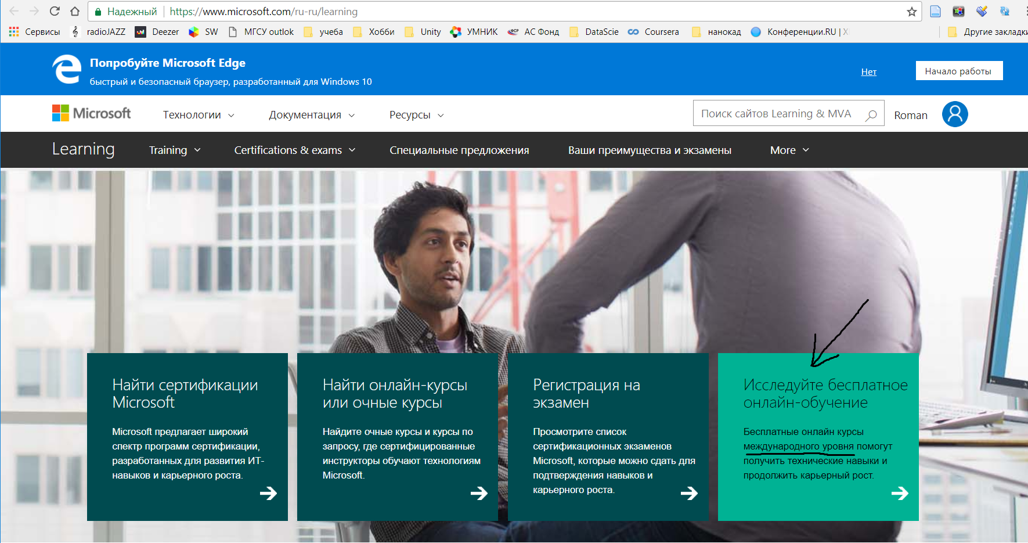The height and width of the screenshot is (543, 1028).
Task: Open the Найти онлайн-курсы или очные курсы card
Action: point(398,437)
